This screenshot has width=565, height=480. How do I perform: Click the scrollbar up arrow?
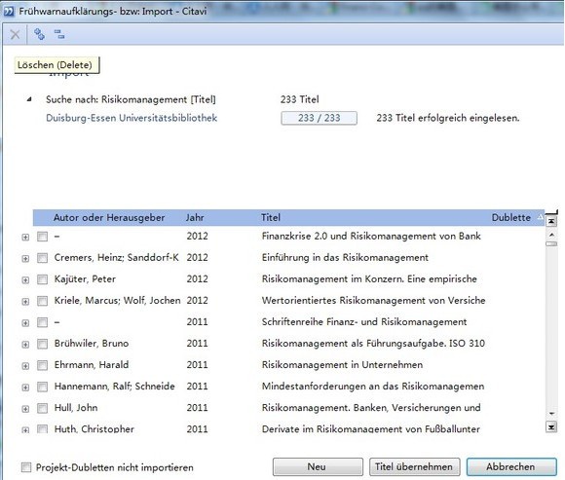[551, 235]
